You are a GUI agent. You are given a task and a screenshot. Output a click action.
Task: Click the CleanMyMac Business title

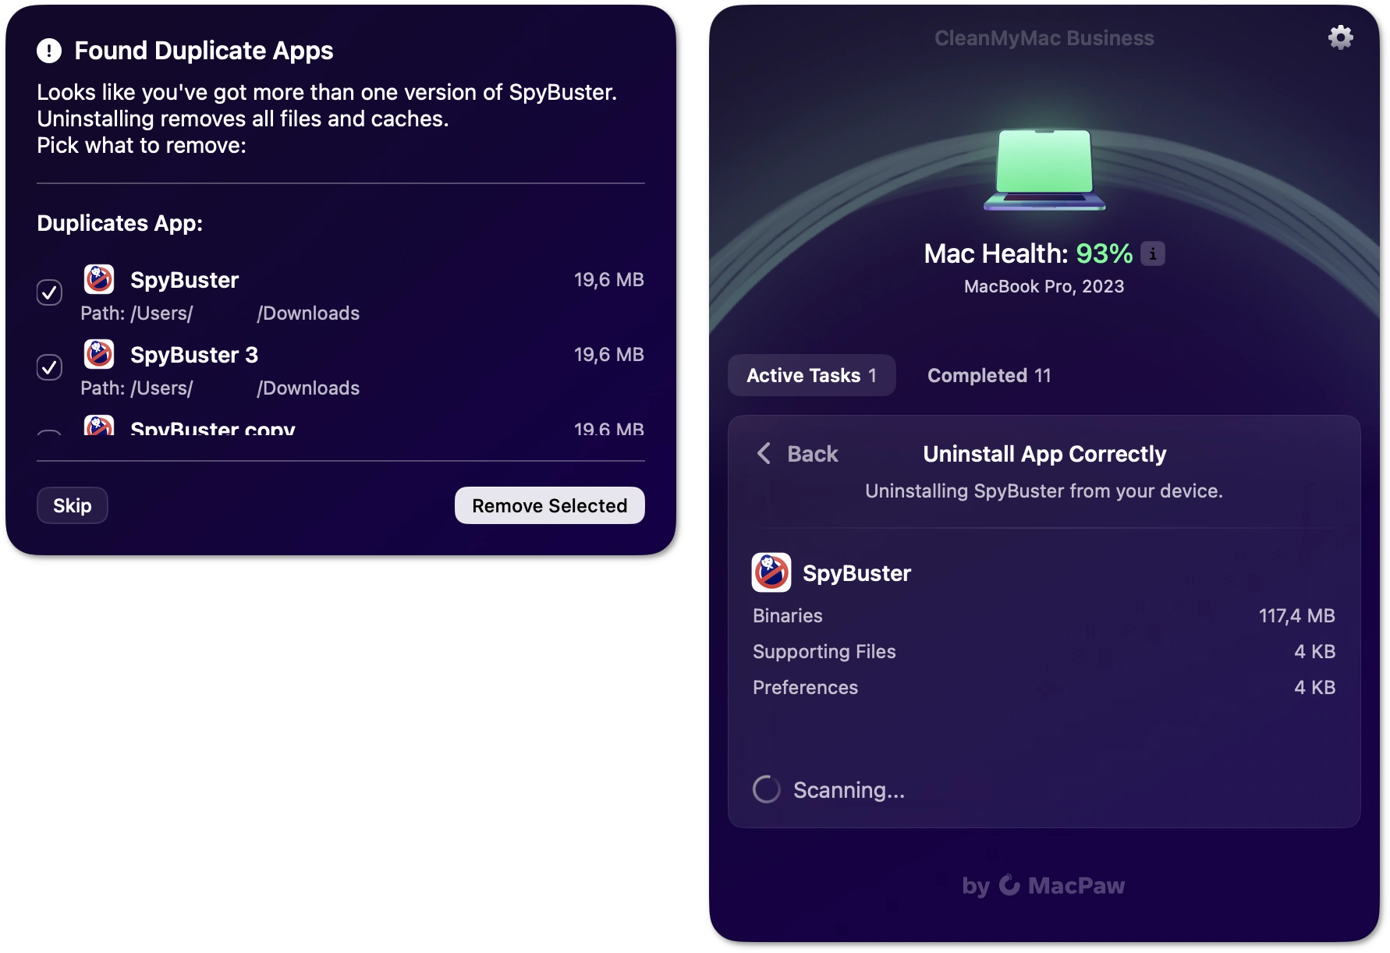(1044, 38)
